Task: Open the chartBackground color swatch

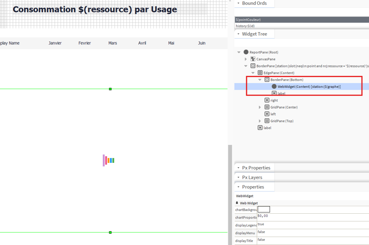Action: click(x=264, y=209)
